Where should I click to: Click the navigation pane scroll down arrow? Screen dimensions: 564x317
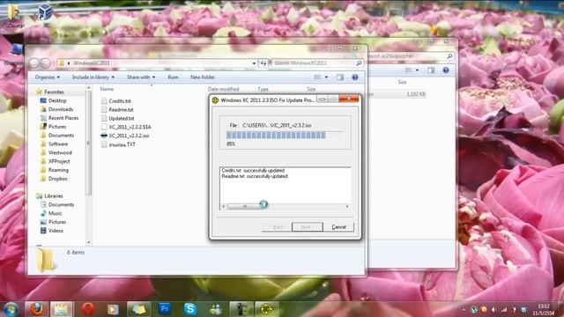[x=89, y=243]
